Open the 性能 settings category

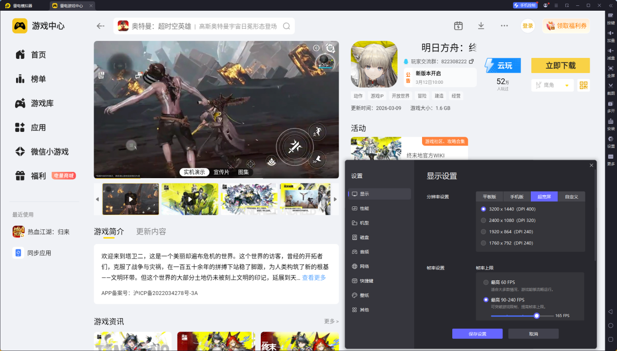pyautogui.click(x=380, y=208)
